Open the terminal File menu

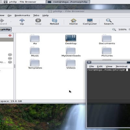(92, 66)
